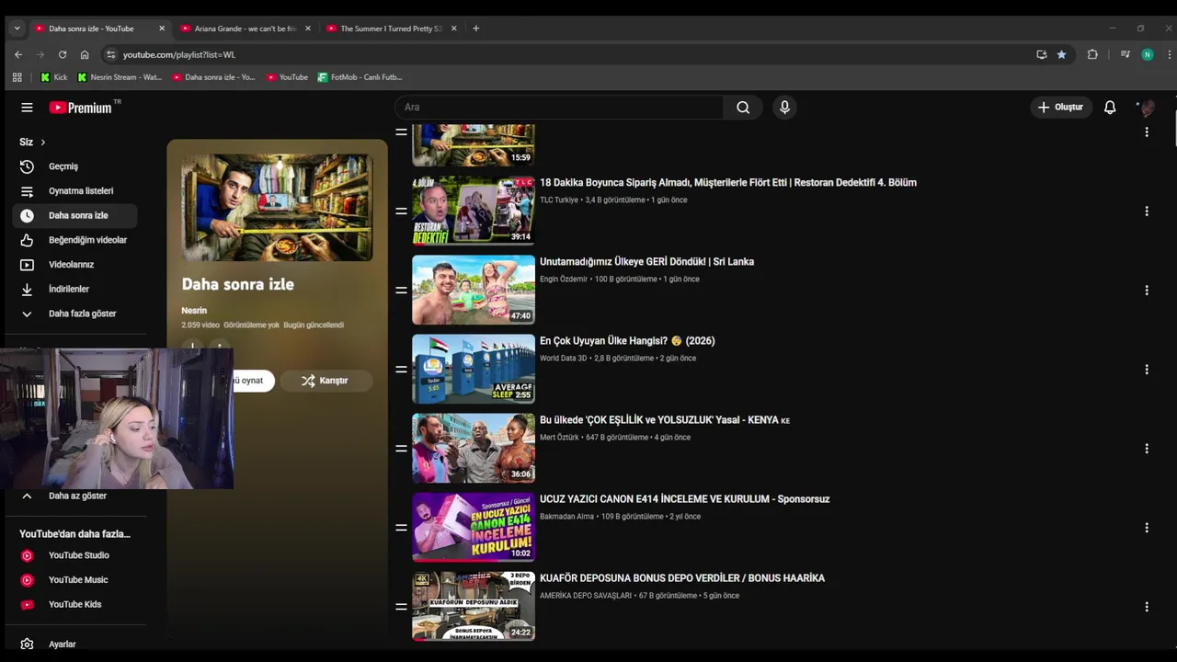Viewport: 1177px width, 662px height.
Task: Grab reorder handle of CANON E414 video
Action: (401, 528)
